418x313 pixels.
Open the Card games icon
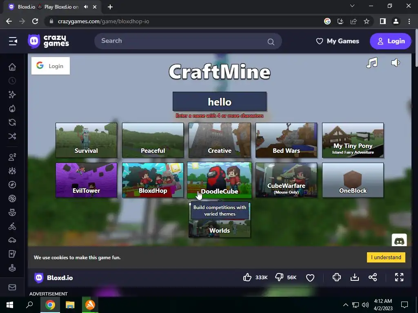click(12, 254)
